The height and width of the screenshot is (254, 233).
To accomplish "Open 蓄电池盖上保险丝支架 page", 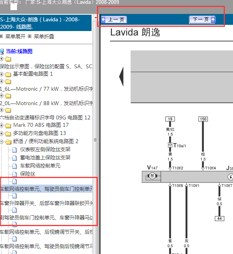I will (45, 157).
